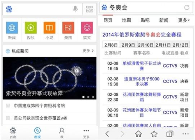Open the 小说 novel category icon
The width and height of the screenshot is (195, 140).
coord(50,28)
